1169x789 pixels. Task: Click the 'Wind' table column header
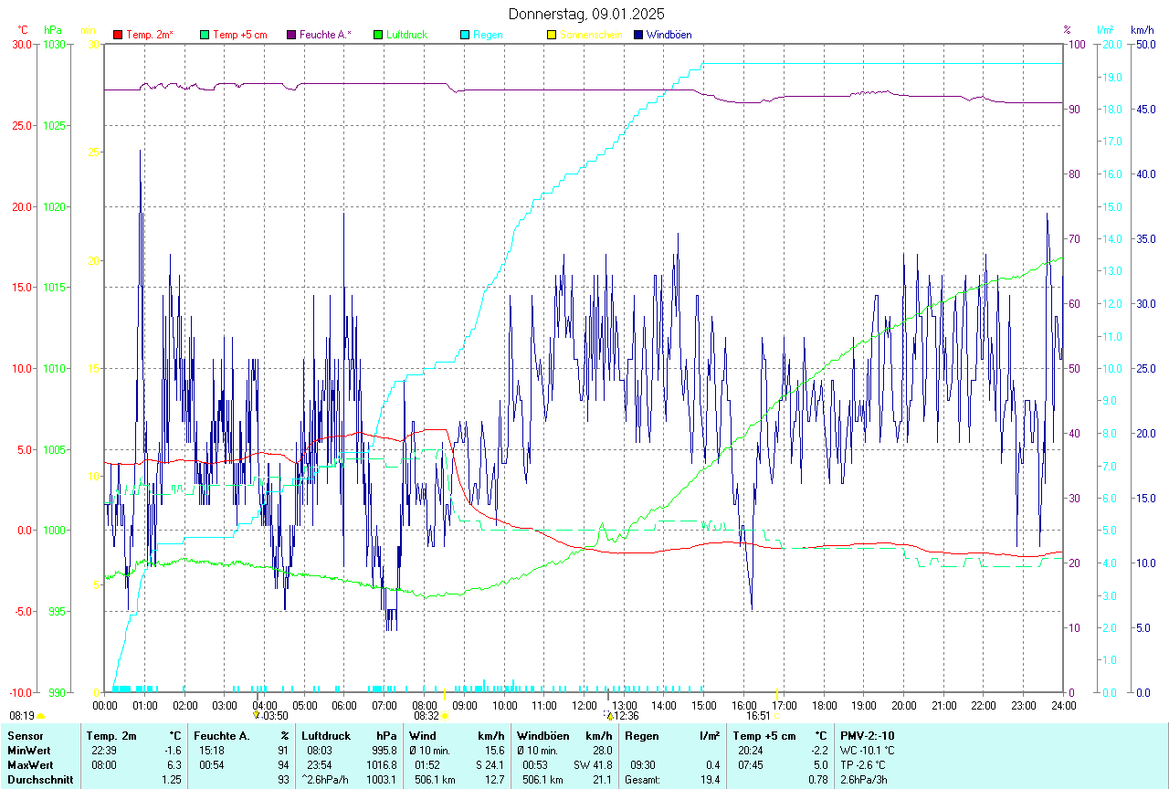click(422, 736)
